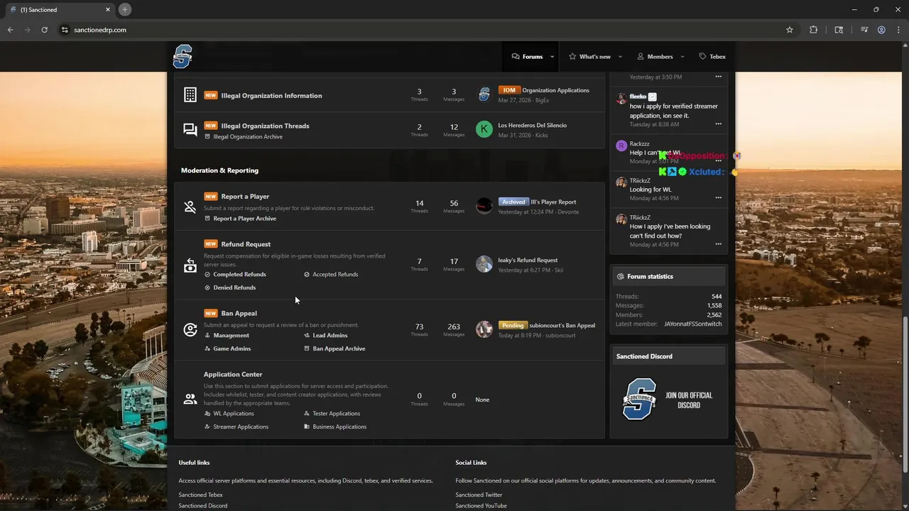Reload the page with the refresh icon
Screen dimensions: 909x511
point(44,30)
